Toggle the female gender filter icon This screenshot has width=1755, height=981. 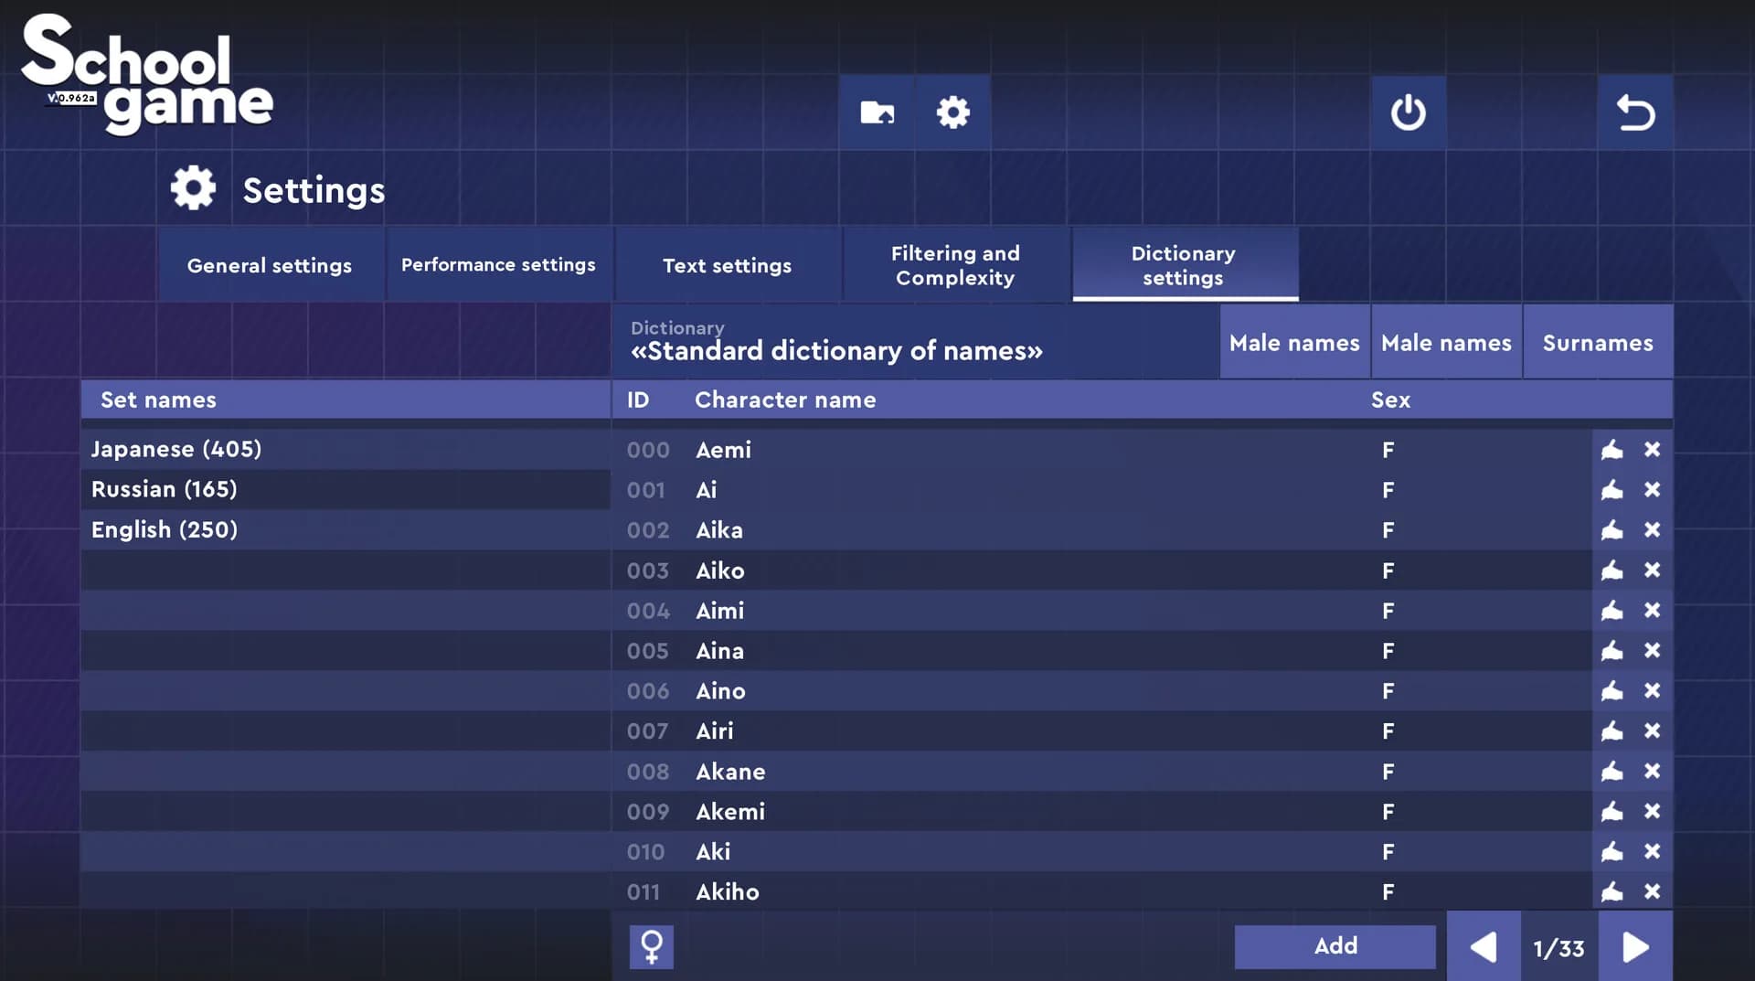tap(652, 946)
